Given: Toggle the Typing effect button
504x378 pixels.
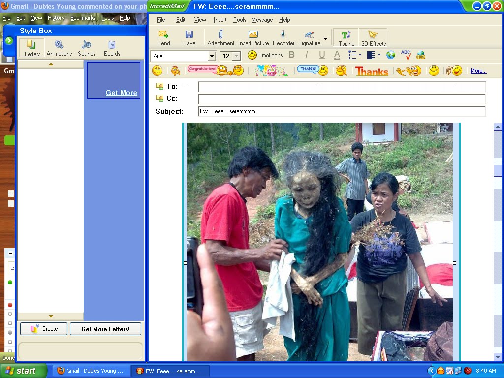Looking at the screenshot, I should pyautogui.click(x=346, y=38).
